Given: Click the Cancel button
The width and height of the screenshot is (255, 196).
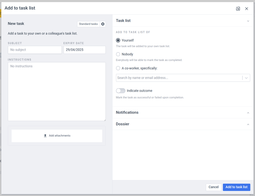Looking at the screenshot, I should pos(214,187).
